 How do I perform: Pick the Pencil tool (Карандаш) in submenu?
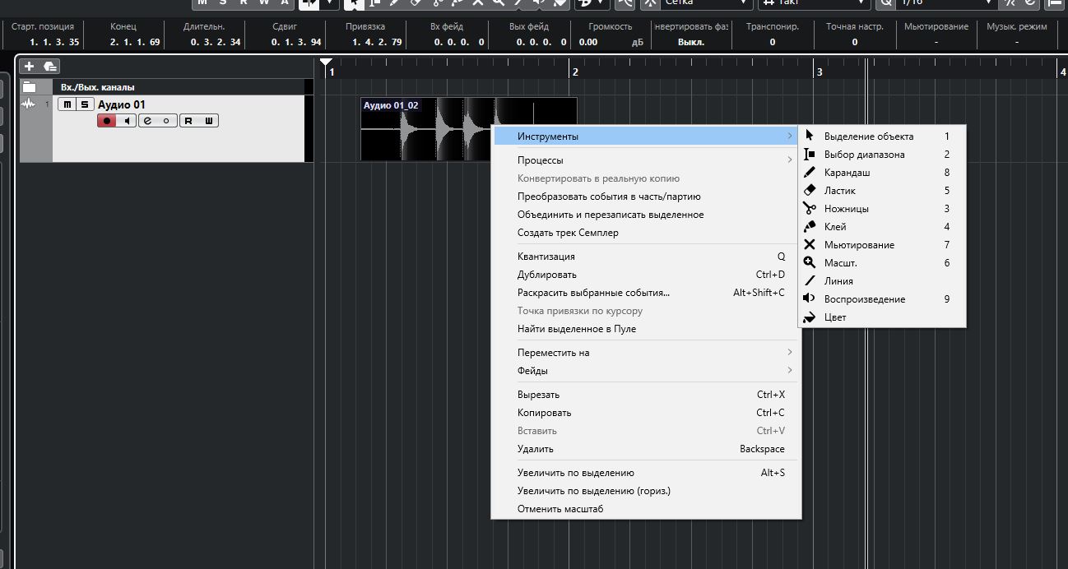[847, 173]
